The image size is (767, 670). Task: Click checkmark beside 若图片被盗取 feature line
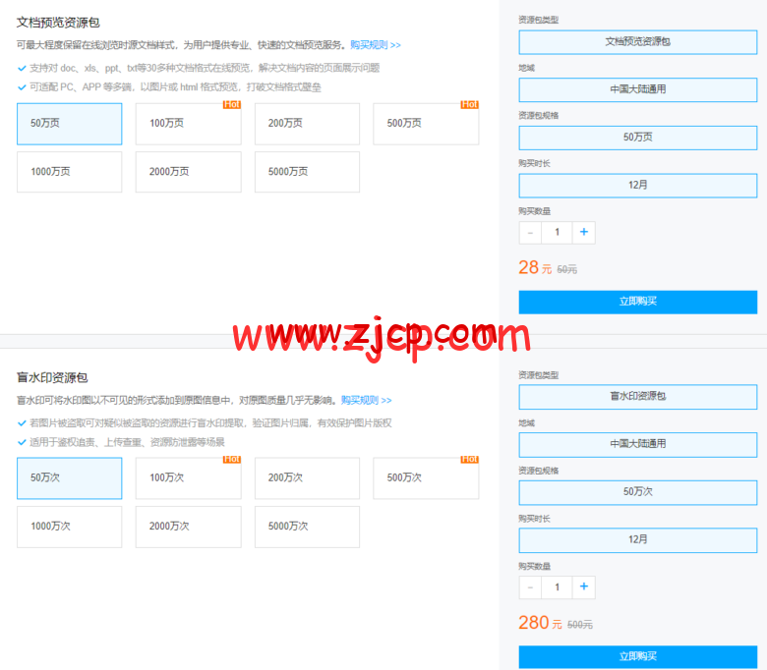(22, 423)
